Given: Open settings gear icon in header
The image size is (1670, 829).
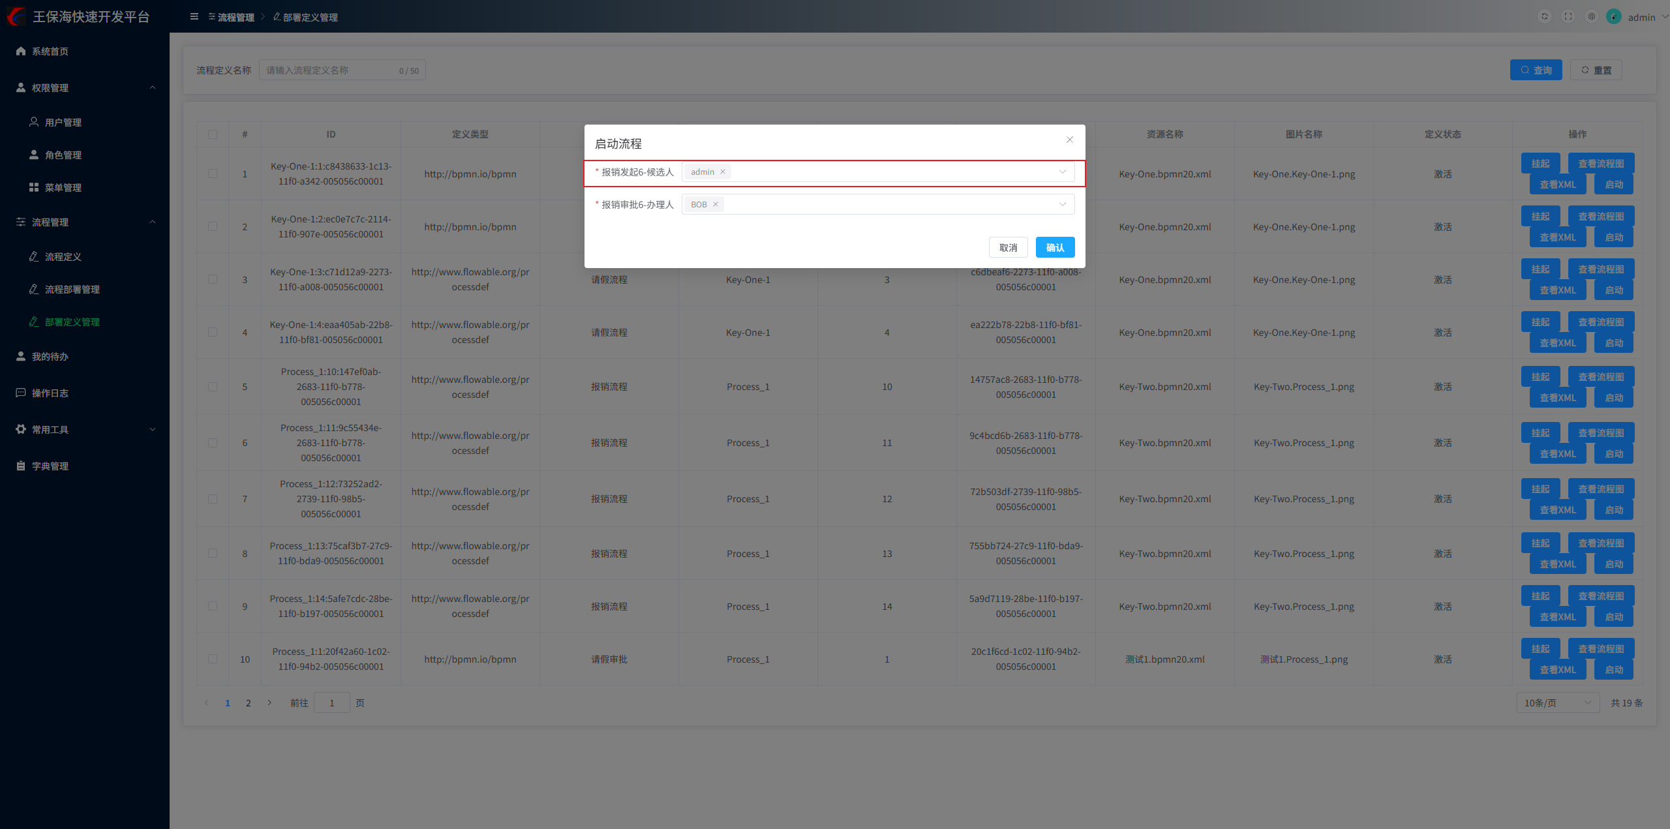Looking at the screenshot, I should [x=1592, y=17].
